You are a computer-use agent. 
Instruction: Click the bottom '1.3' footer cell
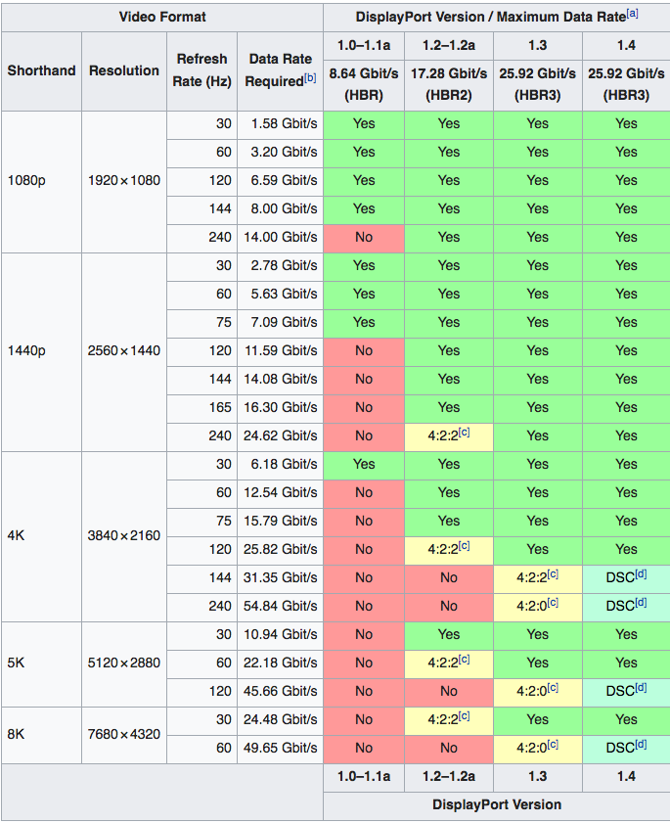click(538, 777)
